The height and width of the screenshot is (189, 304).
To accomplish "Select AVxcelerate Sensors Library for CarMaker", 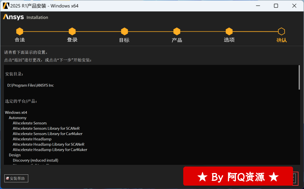I will click(48, 134).
